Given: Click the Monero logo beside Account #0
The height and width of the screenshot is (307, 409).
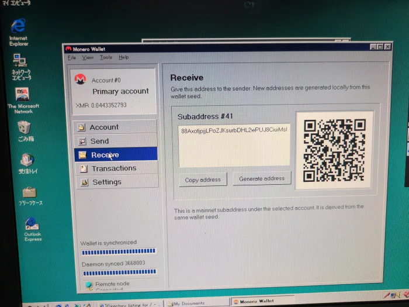Looking at the screenshot, I should click(x=81, y=79).
